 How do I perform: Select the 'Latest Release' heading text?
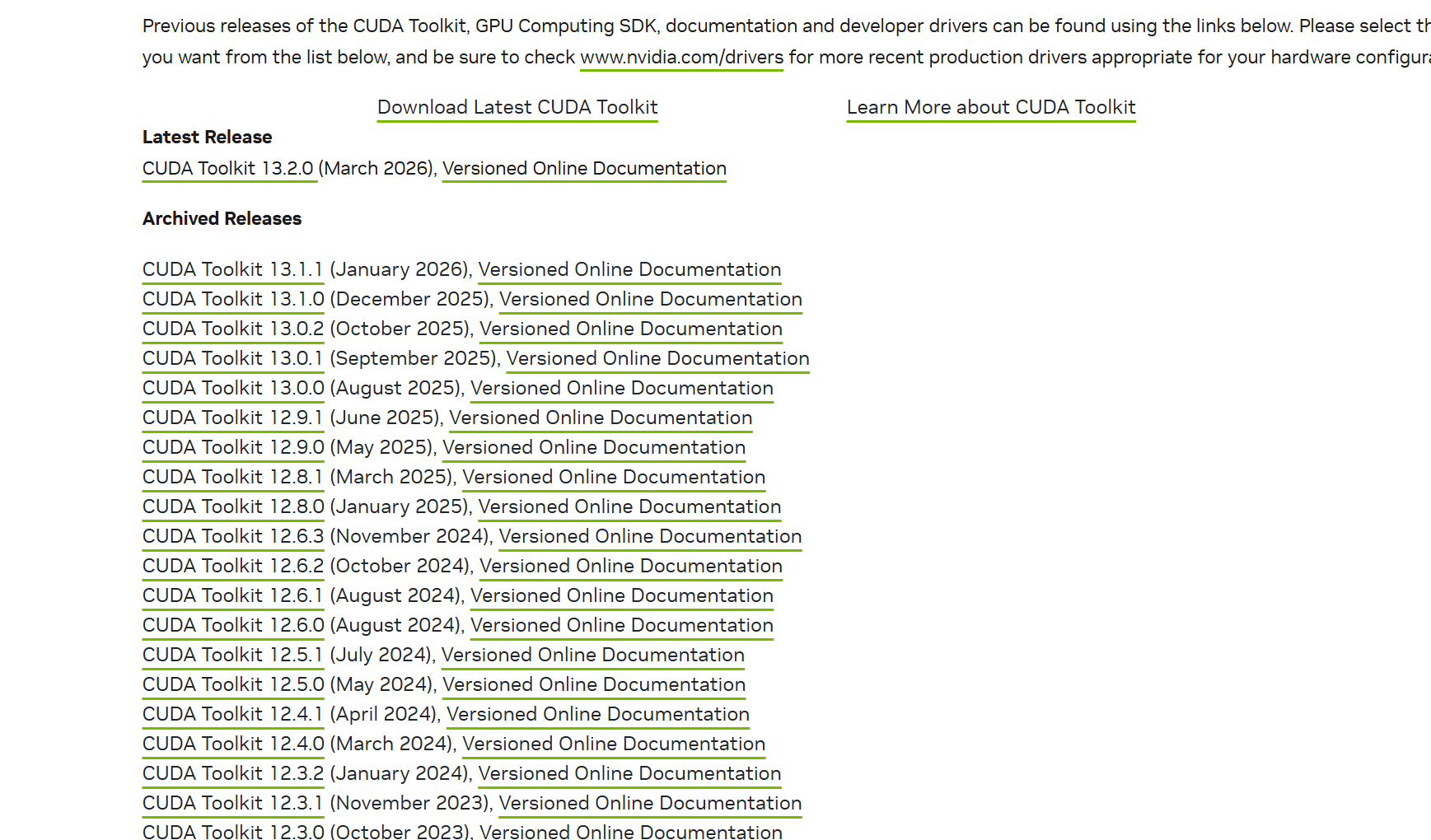pyautogui.click(x=207, y=138)
